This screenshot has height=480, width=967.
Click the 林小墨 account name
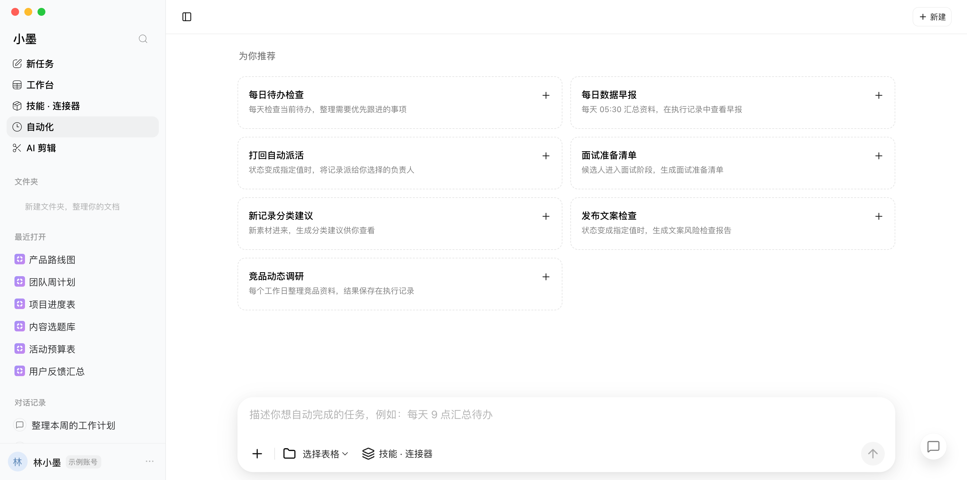[x=47, y=462]
